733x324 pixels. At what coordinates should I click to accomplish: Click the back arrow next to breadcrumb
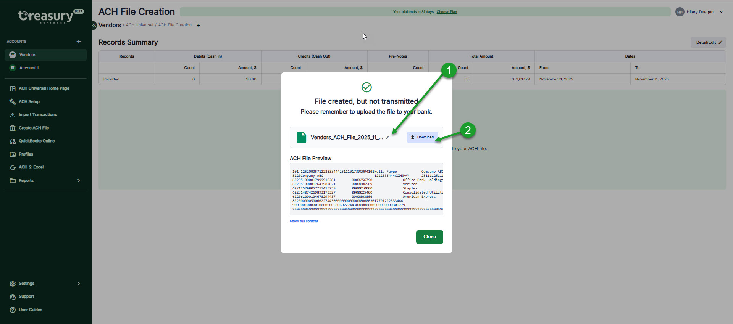198,26
